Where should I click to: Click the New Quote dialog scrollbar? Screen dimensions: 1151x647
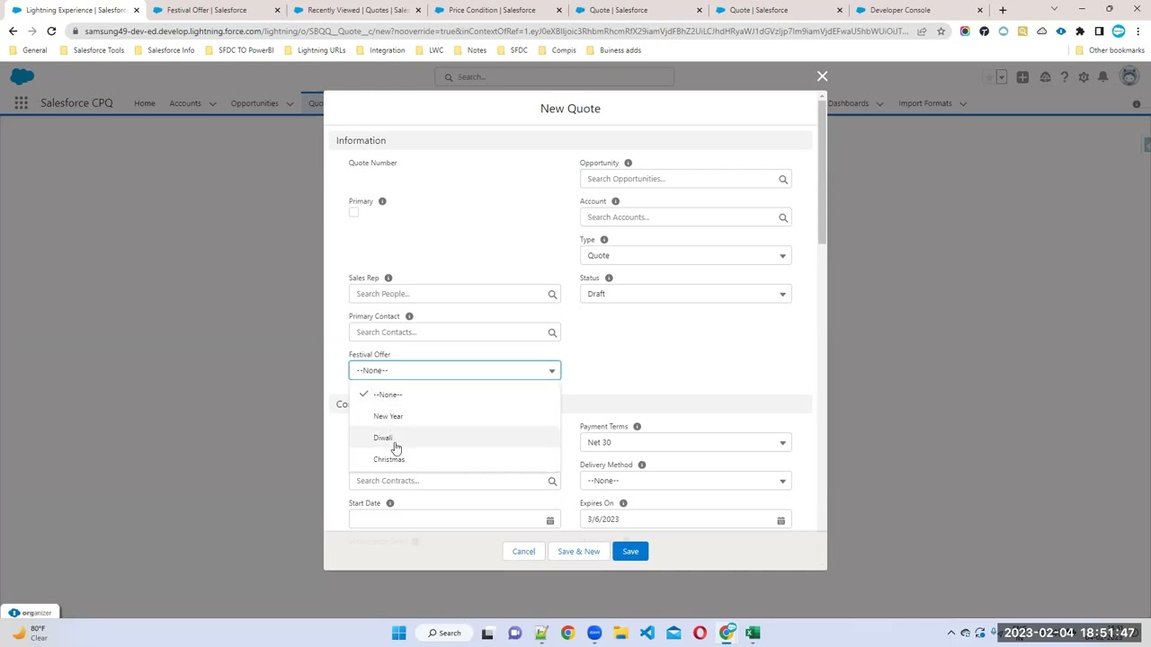click(822, 171)
